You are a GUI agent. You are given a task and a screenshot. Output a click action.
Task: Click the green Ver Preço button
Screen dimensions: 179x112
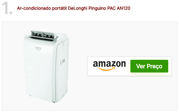pos(149,66)
